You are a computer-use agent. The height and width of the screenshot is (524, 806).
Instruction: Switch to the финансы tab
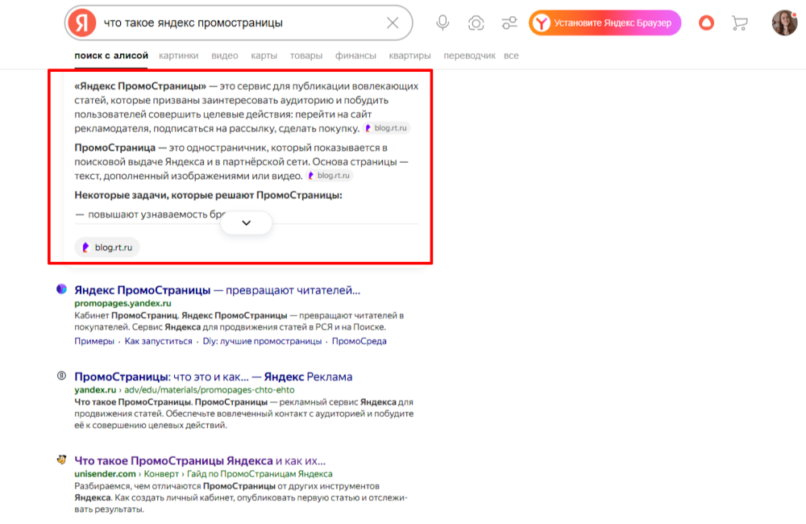coord(355,56)
